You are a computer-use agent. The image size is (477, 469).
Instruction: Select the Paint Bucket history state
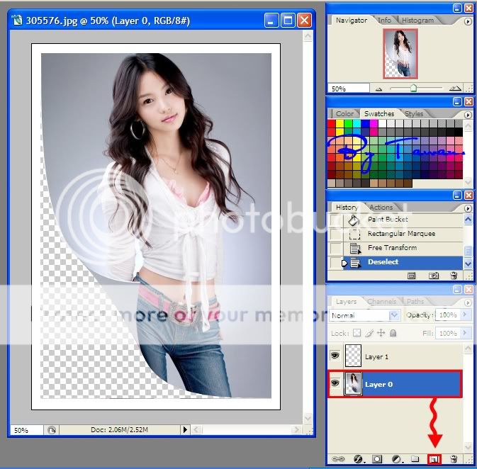(x=388, y=220)
